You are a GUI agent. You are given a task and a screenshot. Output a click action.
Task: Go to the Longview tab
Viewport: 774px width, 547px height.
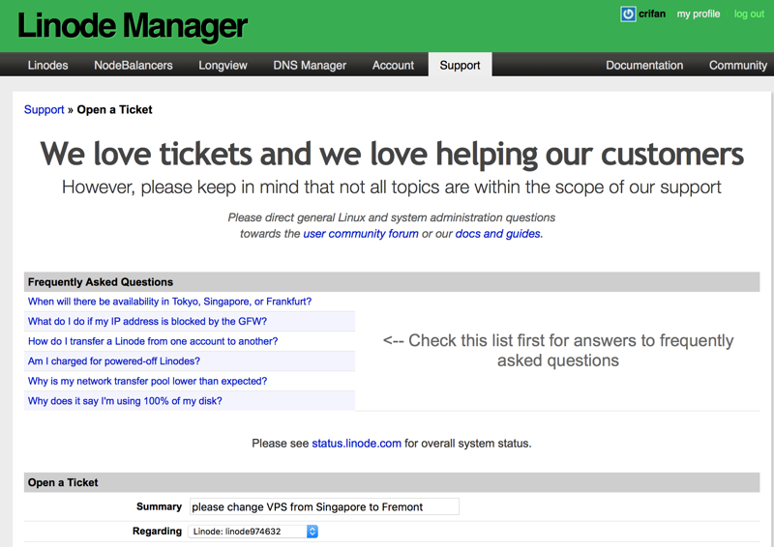pyautogui.click(x=223, y=65)
